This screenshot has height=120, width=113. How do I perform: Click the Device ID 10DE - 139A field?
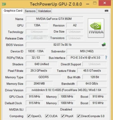click(x=36, y=51)
